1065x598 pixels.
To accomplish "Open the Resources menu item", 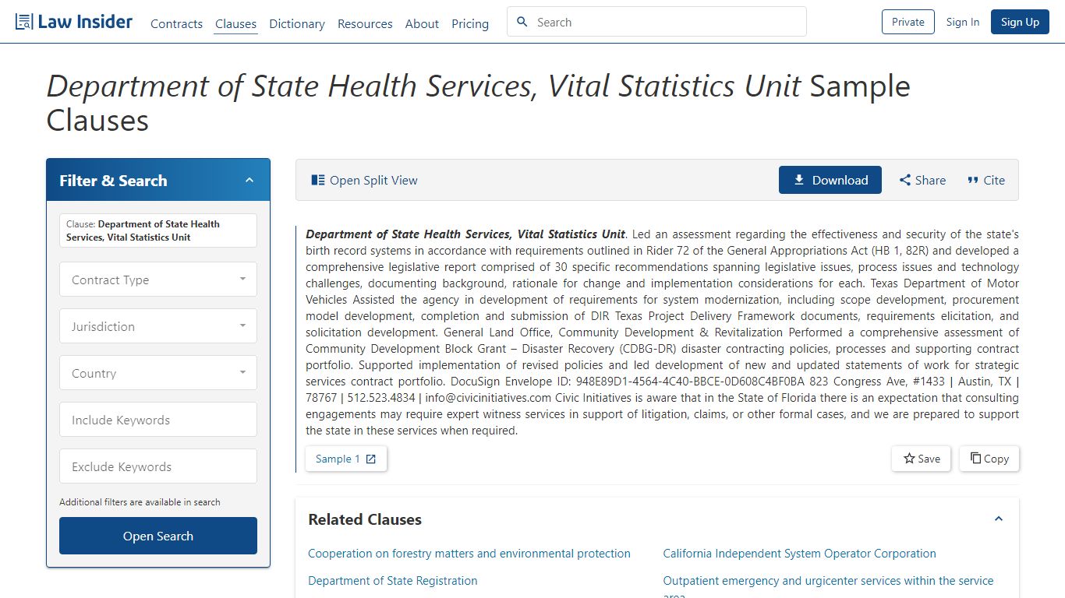I will coord(365,23).
